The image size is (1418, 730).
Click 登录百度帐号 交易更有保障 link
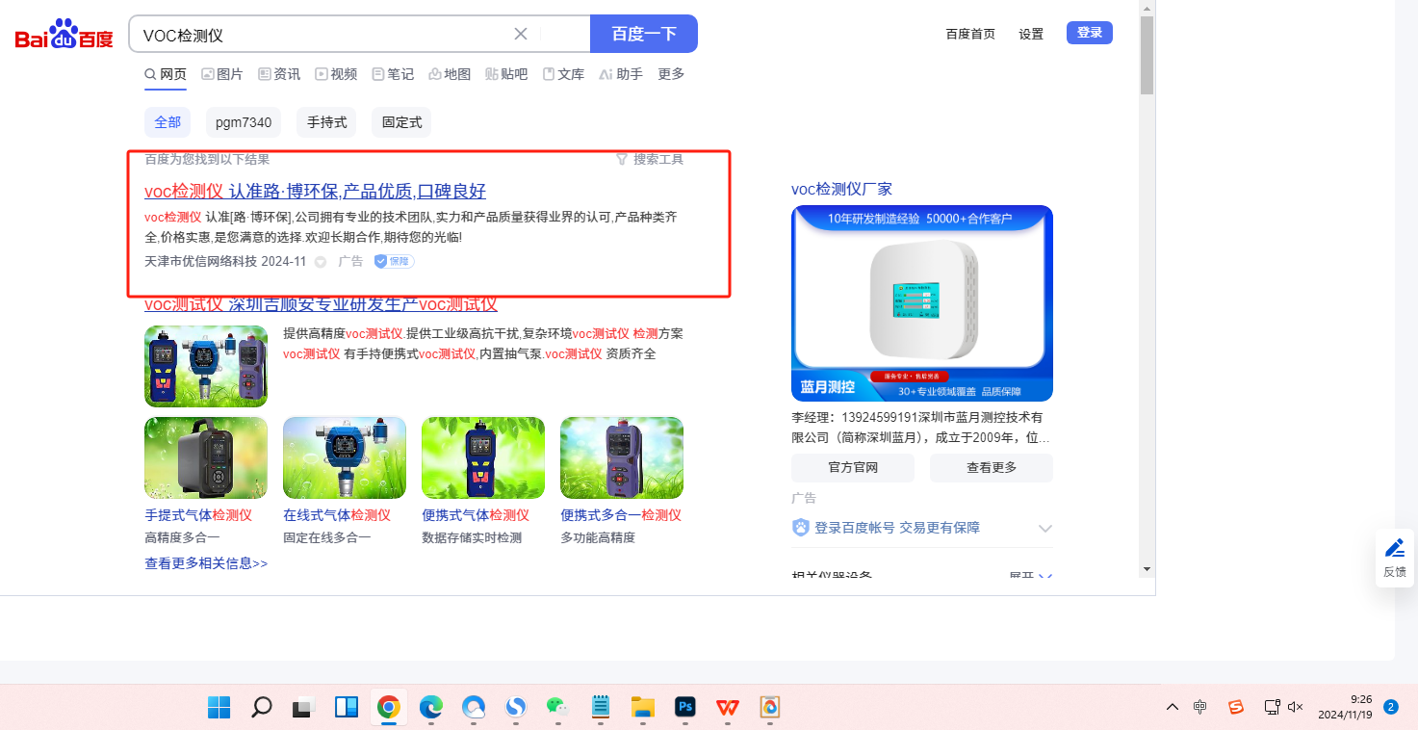click(x=897, y=528)
